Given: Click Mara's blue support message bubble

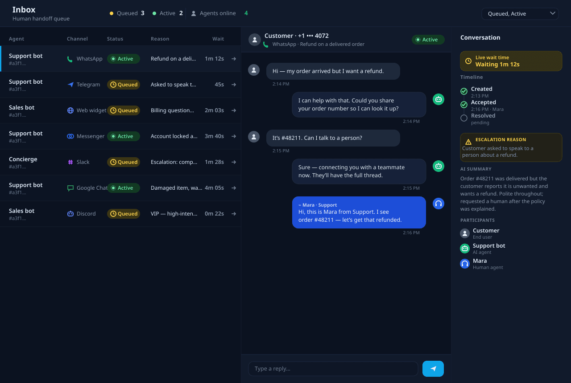Looking at the screenshot, I should pos(359,212).
